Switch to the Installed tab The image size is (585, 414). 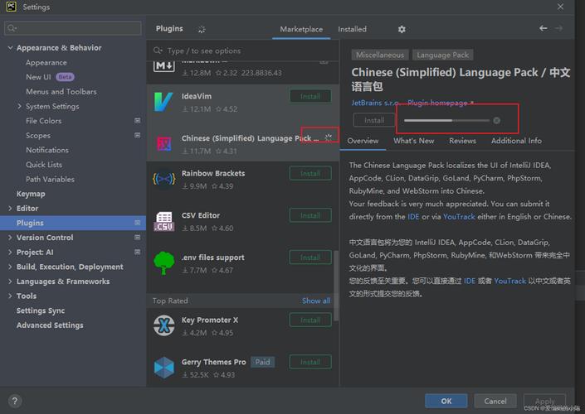point(352,29)
